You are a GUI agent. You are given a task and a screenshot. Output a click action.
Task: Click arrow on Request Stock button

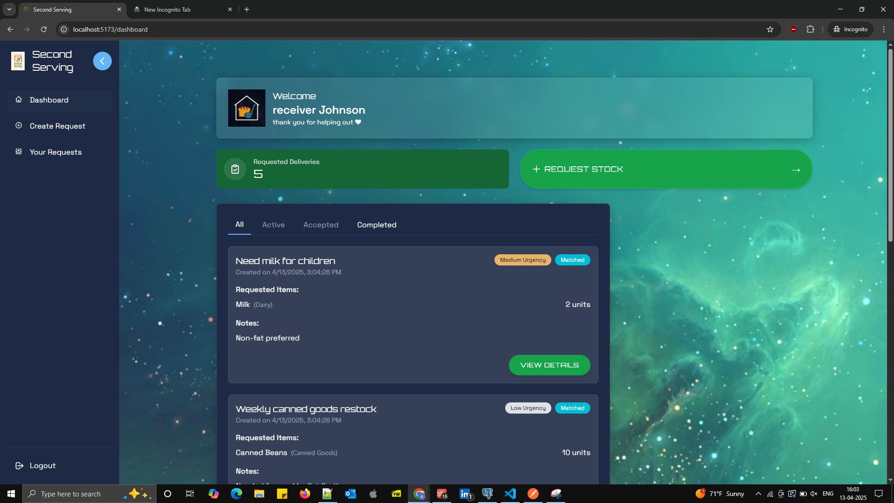(x=796, y=170)
